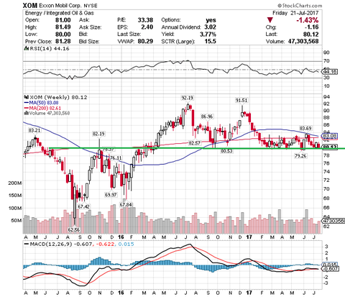Click the blue 0.015 MACD histogram value

coord(126,245)
